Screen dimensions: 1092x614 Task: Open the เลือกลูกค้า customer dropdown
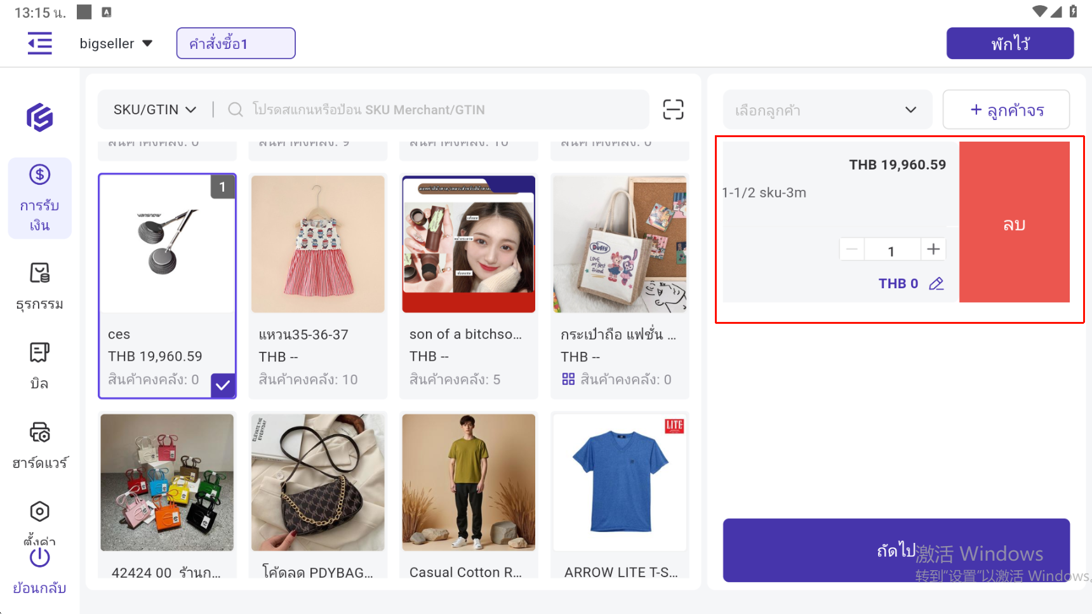pyautogui.click(x=827, y=110)
